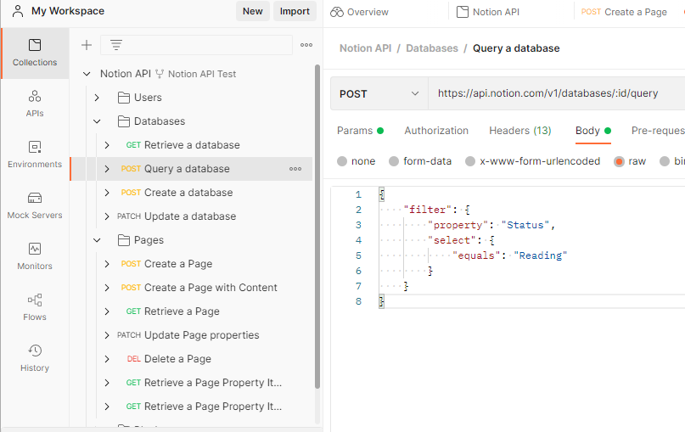The image size is (685, 432).
Task: Expand the Update a database request
Action: coord(107,216)
